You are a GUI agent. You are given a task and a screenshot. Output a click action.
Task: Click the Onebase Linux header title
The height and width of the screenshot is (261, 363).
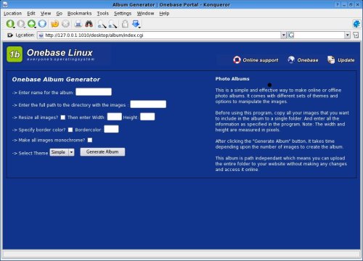point(60,53)
